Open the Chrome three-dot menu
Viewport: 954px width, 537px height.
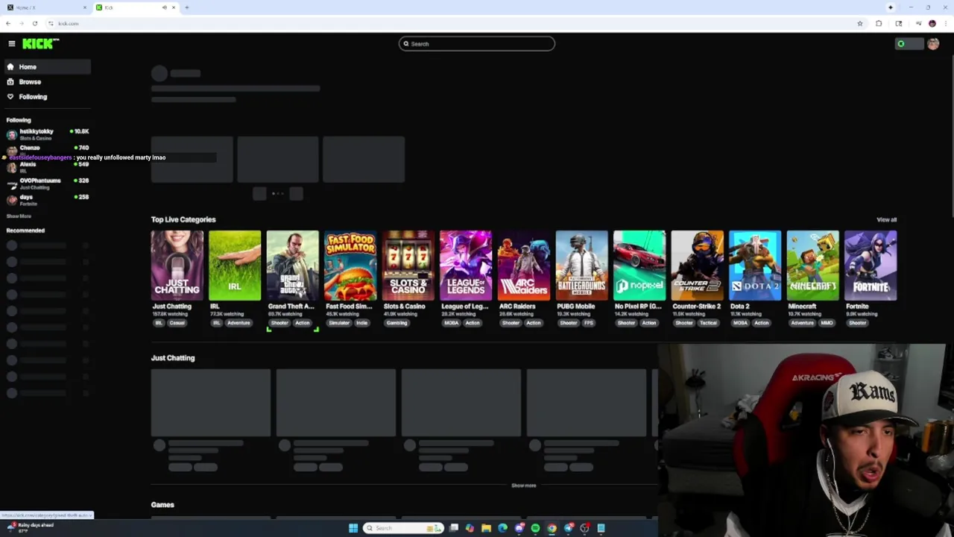947,23
